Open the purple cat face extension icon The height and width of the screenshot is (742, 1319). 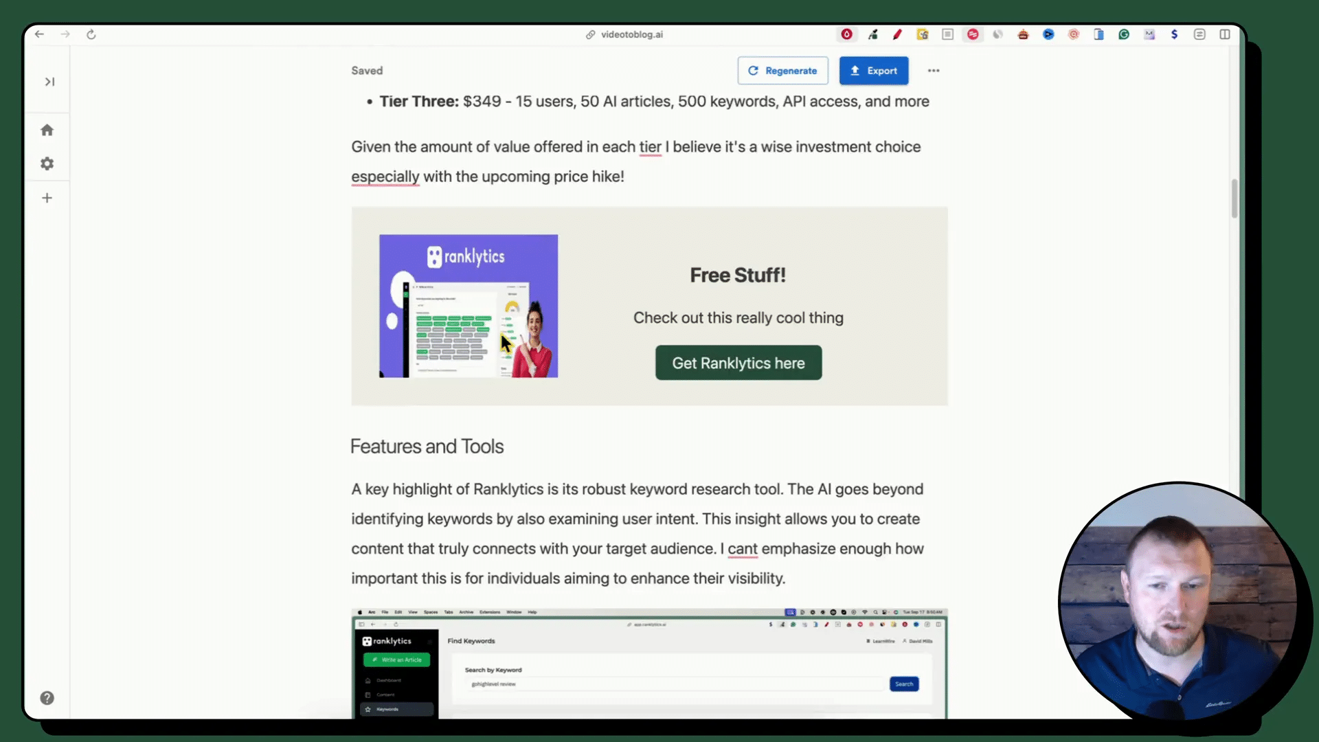[x=1149, y=34]
